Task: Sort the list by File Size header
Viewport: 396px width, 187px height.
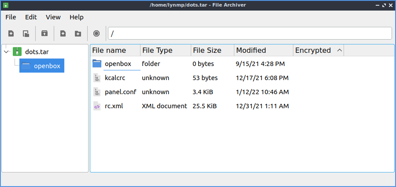Action: coord(207,50)
